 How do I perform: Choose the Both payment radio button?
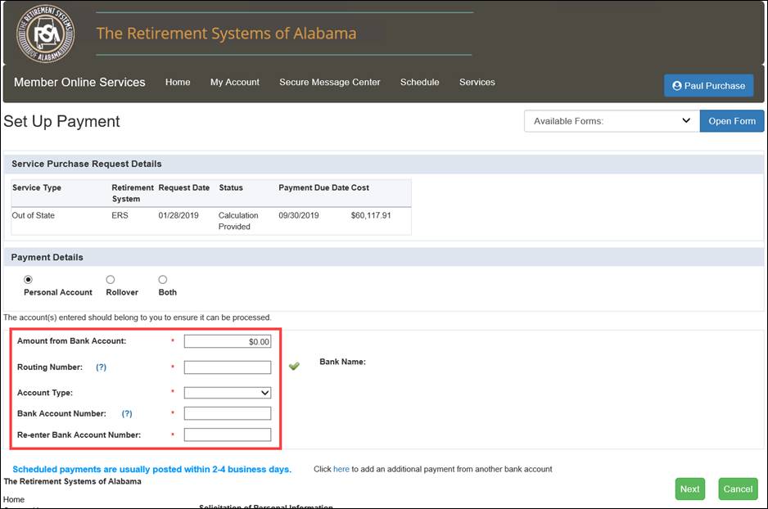163,280
